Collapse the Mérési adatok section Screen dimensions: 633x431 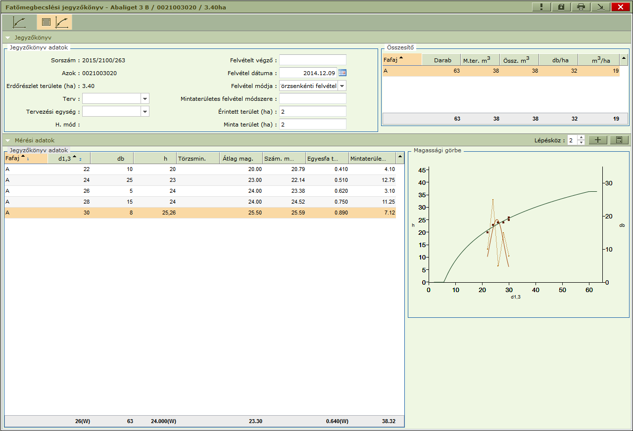pyautogui.click(x=8, y=140)
